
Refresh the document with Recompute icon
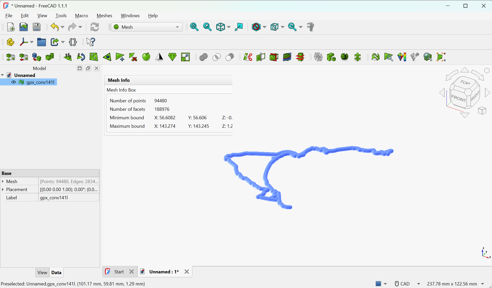[95, 27]
